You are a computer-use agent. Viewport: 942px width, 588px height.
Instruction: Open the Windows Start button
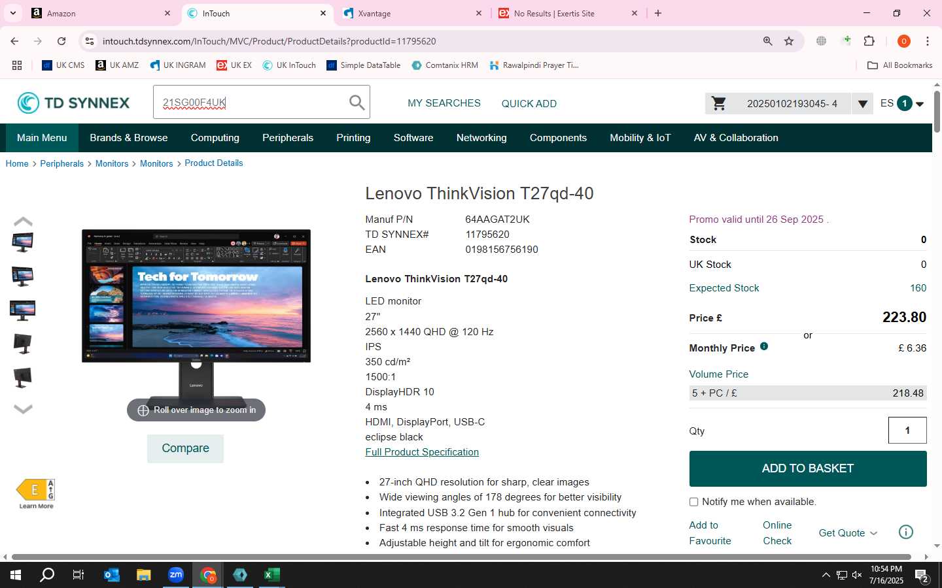(16, 575)
